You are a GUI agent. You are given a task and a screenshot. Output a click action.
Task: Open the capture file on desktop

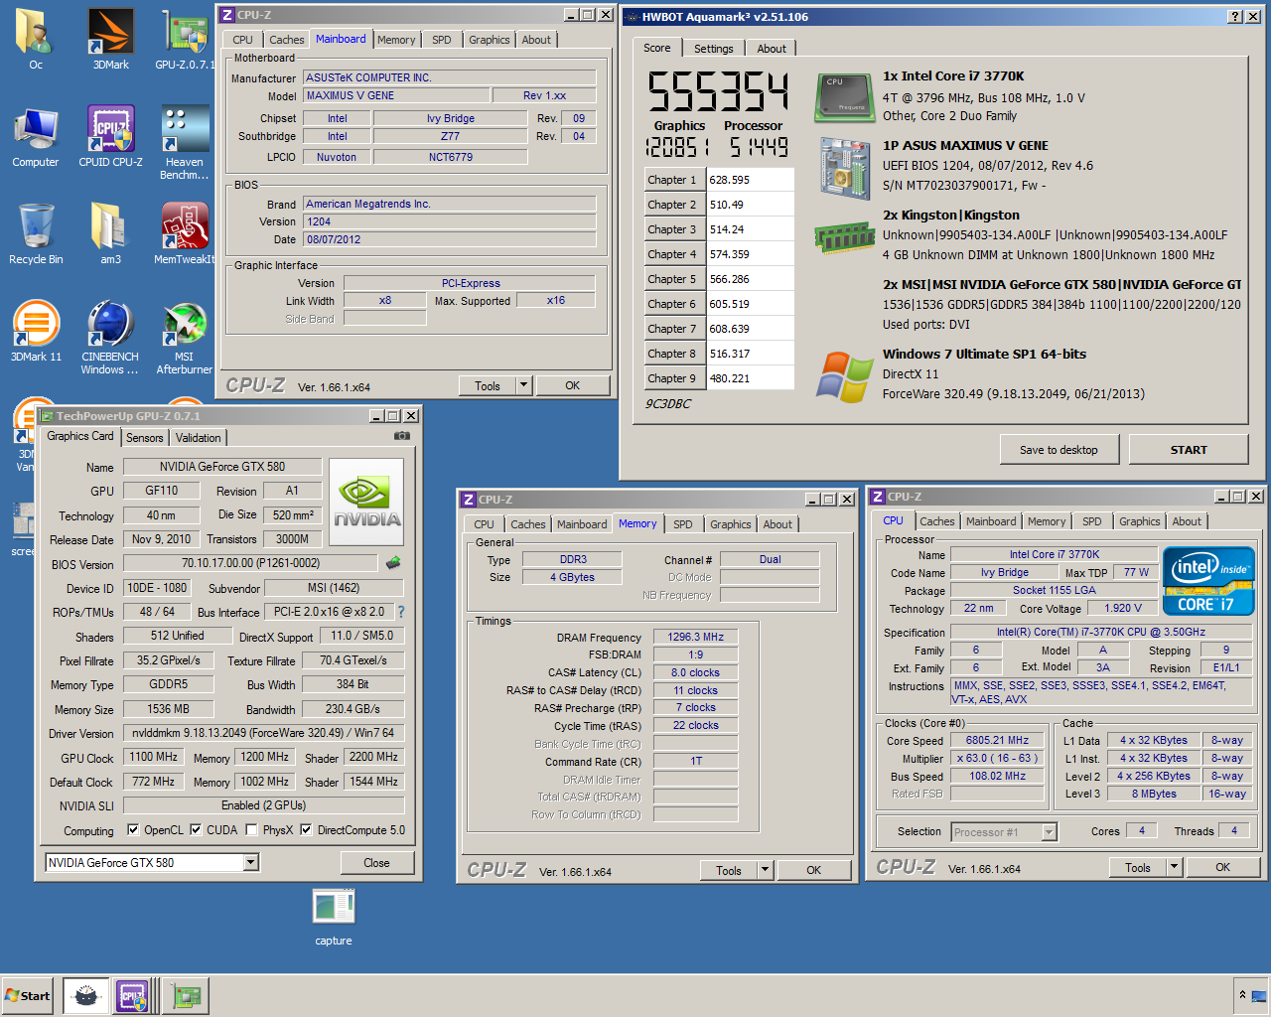(334, 917)
